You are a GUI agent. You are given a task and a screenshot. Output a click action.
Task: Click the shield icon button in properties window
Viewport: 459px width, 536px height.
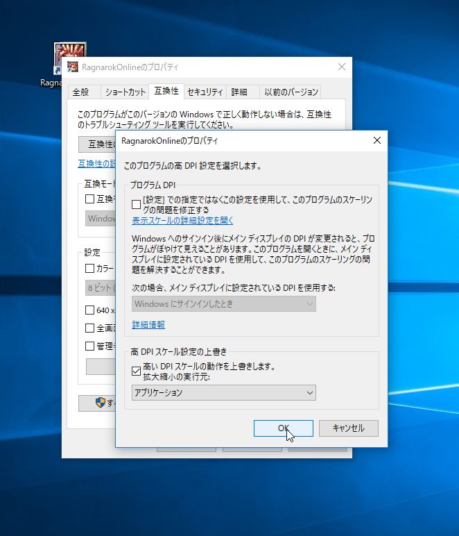tap(97, 403)
